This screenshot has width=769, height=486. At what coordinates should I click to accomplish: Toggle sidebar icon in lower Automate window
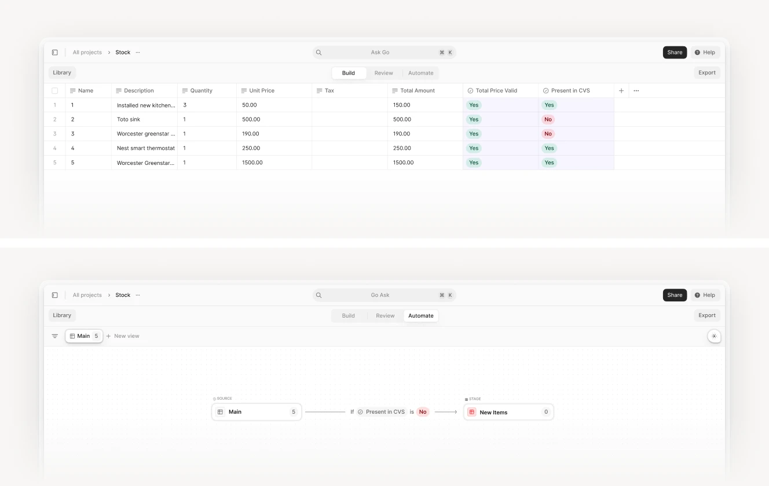(55, 295)
